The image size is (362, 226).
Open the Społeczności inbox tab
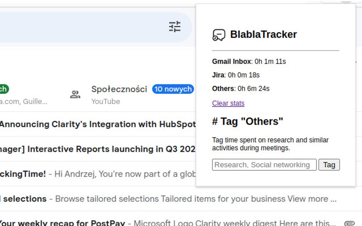click(119, 89)
